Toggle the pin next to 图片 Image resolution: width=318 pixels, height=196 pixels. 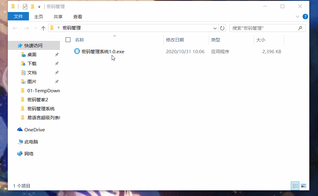click(x=56, y=81)
